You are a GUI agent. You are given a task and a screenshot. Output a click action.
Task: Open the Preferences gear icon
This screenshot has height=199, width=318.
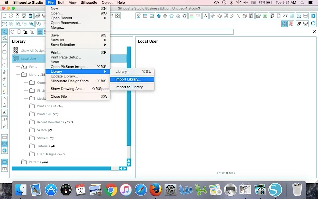(x=313, y=16)
